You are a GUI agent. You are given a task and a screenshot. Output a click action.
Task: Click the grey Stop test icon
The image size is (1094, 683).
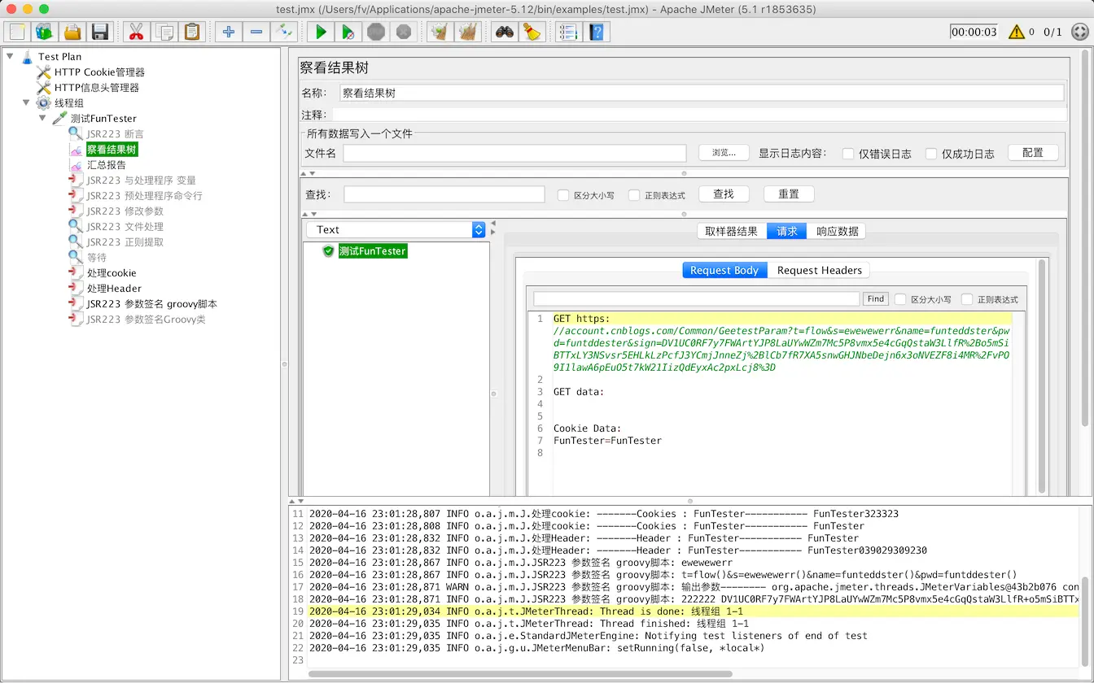(x=376, y=32)
